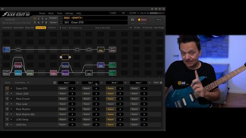Toggle Drive 1 Bypass for Plexi Lead
The height and width of the screenshot is (138, 246).
111,104
